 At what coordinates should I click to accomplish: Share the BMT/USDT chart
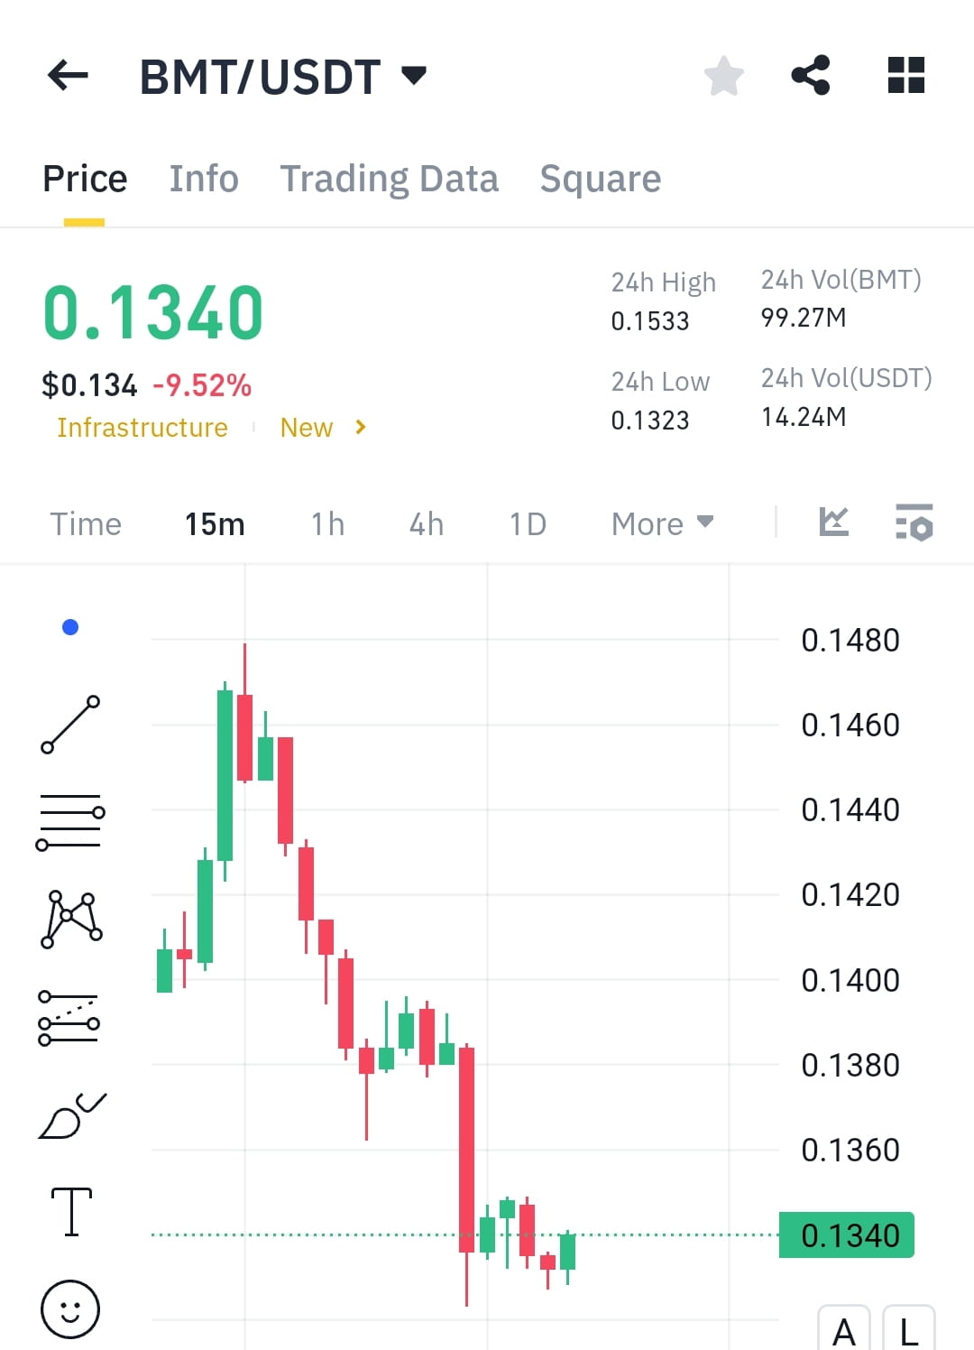pos(810,76)
